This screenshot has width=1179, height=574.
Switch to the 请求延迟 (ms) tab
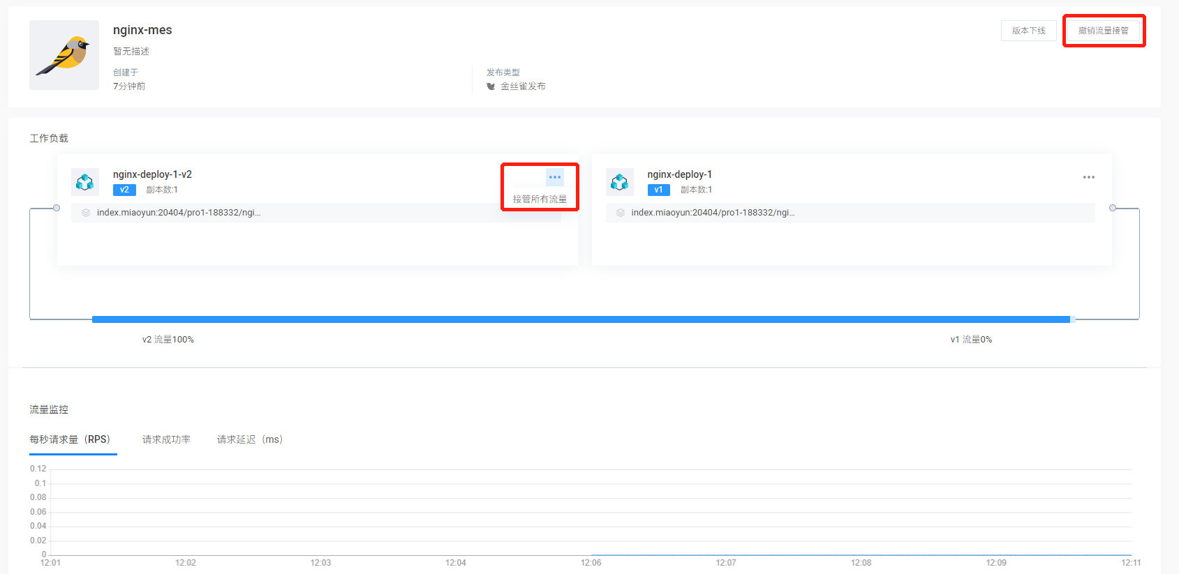click(x=249, y=439)
